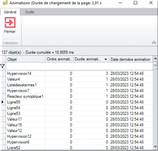Image resolution: width=158 pixels, height=151 pixels.
Task: Sort by Date dernière animation header
Action: [131, 59]
